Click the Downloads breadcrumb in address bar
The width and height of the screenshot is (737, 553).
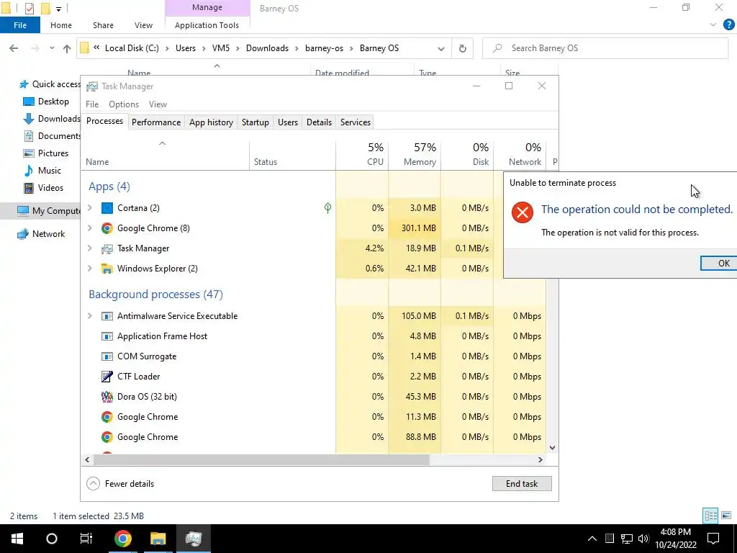point(267,48)
